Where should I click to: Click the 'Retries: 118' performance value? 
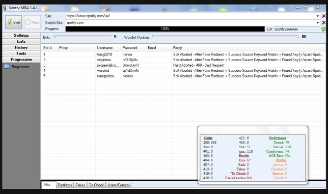(x=282, y=147)
